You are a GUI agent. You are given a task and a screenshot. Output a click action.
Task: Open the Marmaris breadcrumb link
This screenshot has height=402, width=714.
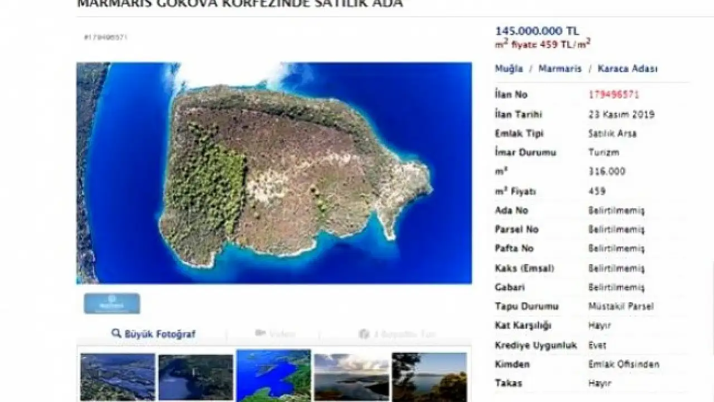pyautogui.click(x=559, y=69)
